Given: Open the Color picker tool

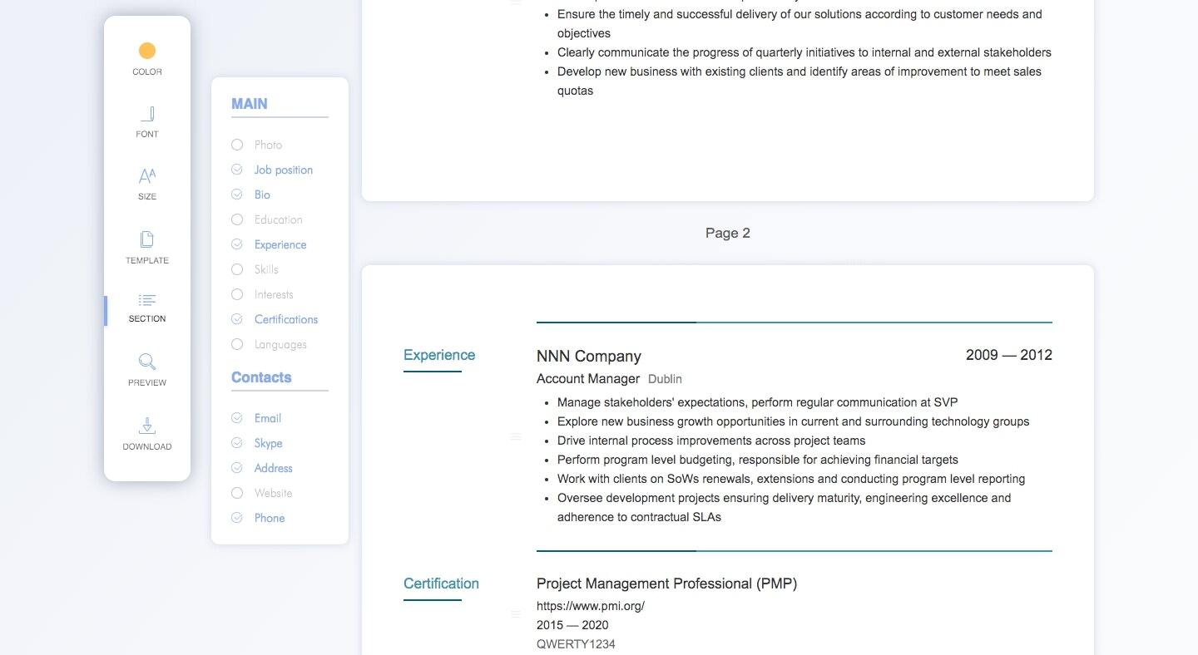Looking at the screenshot, I should point(147,52).
